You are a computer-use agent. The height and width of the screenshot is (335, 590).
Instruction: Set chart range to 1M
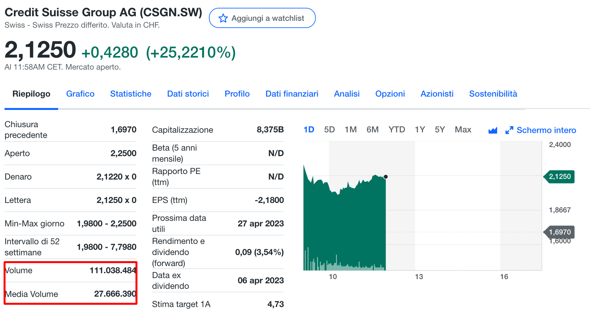351,130
